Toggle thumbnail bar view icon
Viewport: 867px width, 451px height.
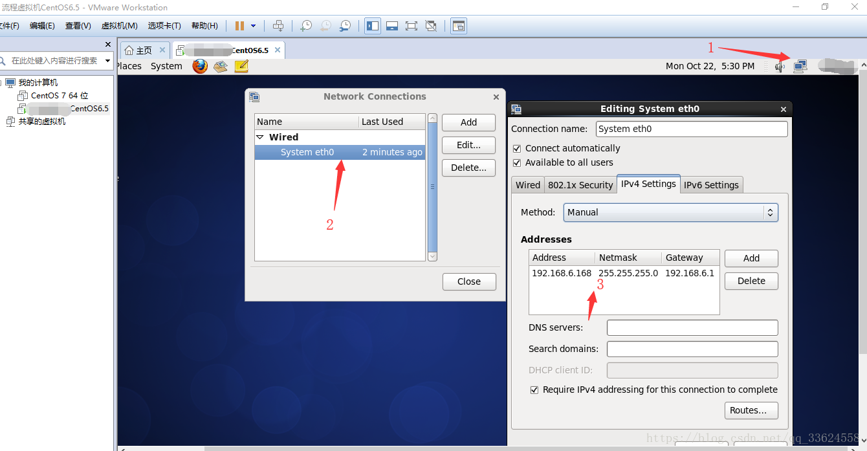tap(392, 26)
